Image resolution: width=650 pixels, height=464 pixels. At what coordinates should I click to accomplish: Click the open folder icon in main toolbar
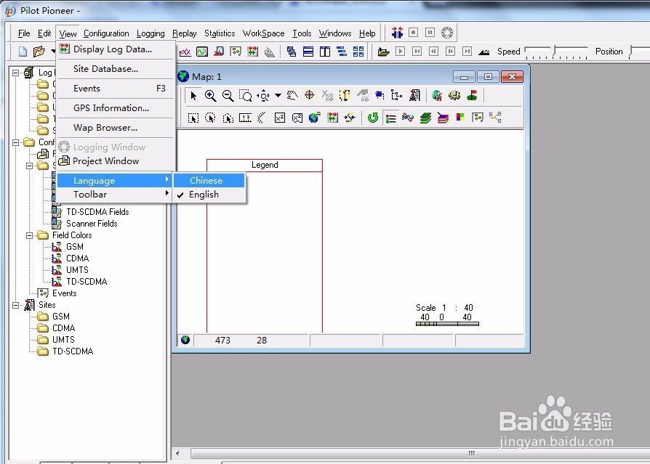tap(39, 52)
